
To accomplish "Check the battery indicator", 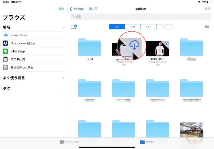I will (209, 2).
